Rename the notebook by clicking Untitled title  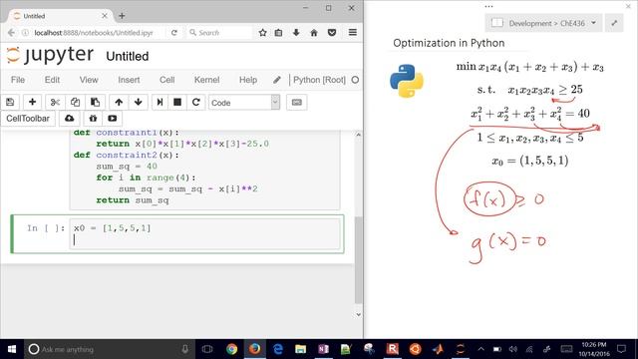pos(128,56)
